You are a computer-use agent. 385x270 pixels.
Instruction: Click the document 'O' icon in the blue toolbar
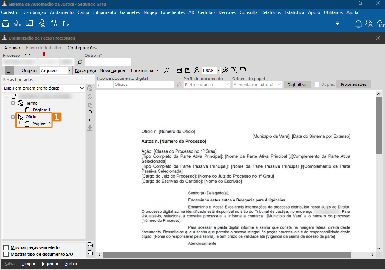[54, 23]
